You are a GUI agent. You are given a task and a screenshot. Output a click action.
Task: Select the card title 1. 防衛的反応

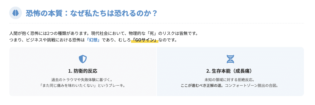click(83, 71)
